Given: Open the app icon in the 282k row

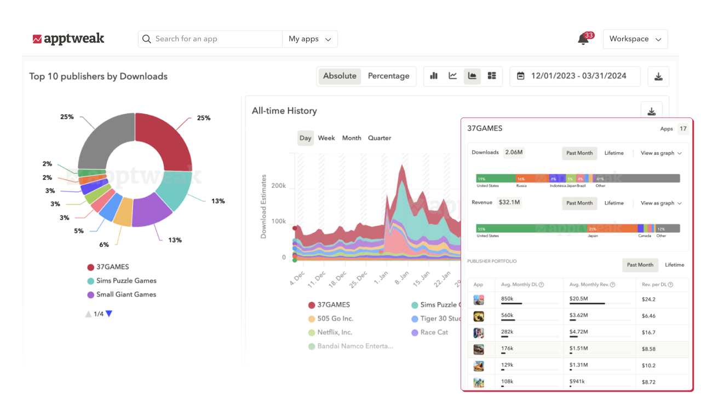Looking at the screenshot, I should (479, 332).
